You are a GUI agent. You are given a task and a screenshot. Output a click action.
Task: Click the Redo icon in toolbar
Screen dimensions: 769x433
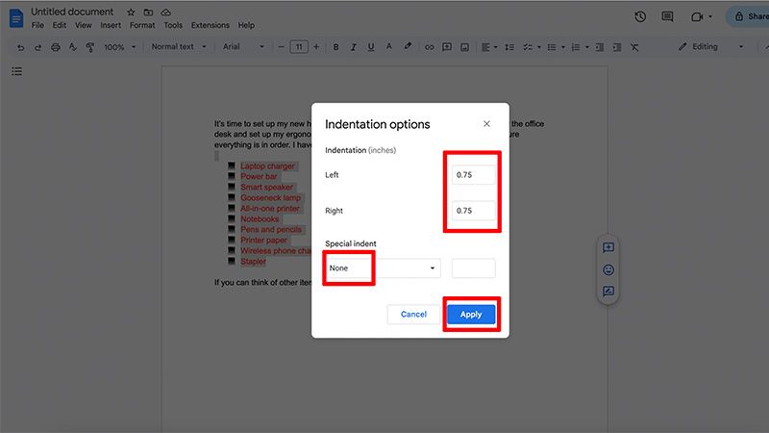(x=37, y=47)
